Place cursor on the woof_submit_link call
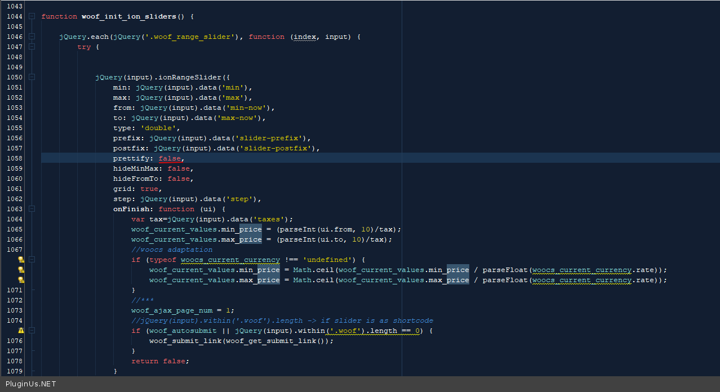Screen dimensions: 720x392 pos(185,341)
